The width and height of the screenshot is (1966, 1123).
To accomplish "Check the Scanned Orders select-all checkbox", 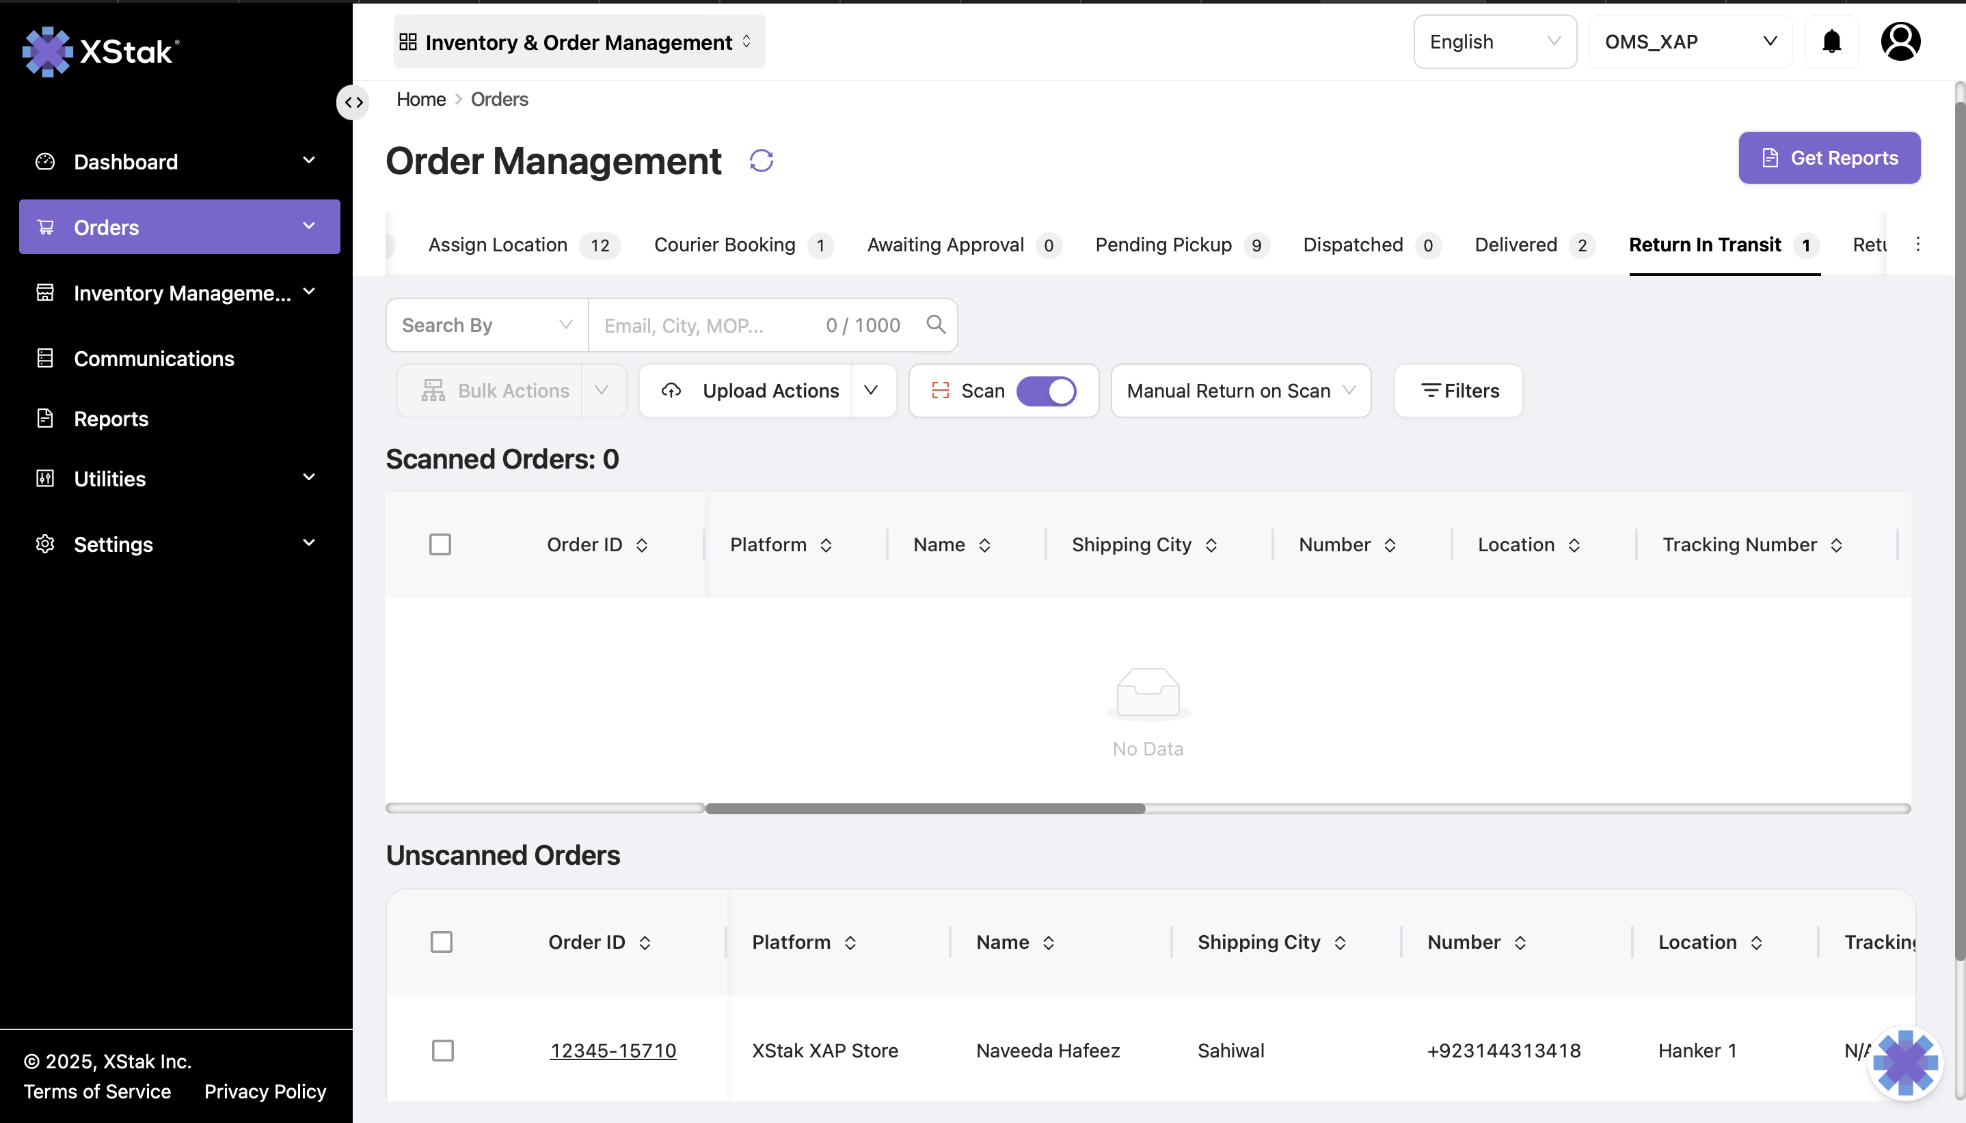I will pyautogui.click(x=440, y=544).
